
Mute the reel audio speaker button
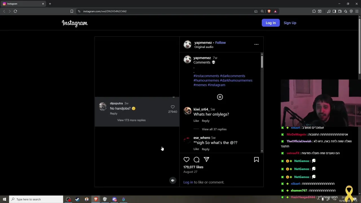pos(173,180)
